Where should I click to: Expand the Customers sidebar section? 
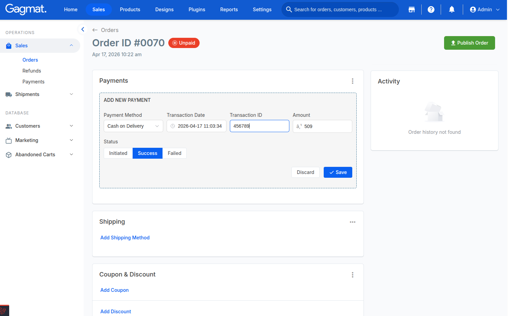(71, 126)
